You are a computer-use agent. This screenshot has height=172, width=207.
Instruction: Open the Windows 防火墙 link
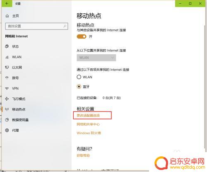[x=89, y=133]
